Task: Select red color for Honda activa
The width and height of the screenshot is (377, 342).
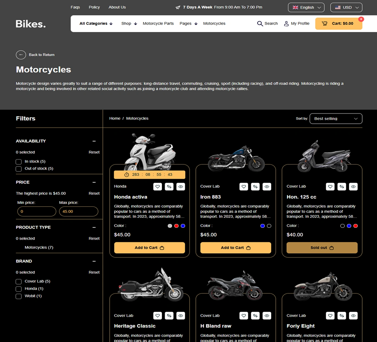Action: pyautogui.click(x=176, y=226)
